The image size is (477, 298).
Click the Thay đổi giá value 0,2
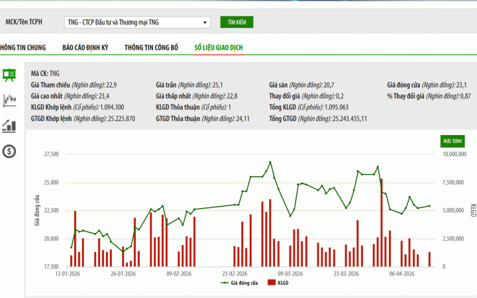pos(340,96)
